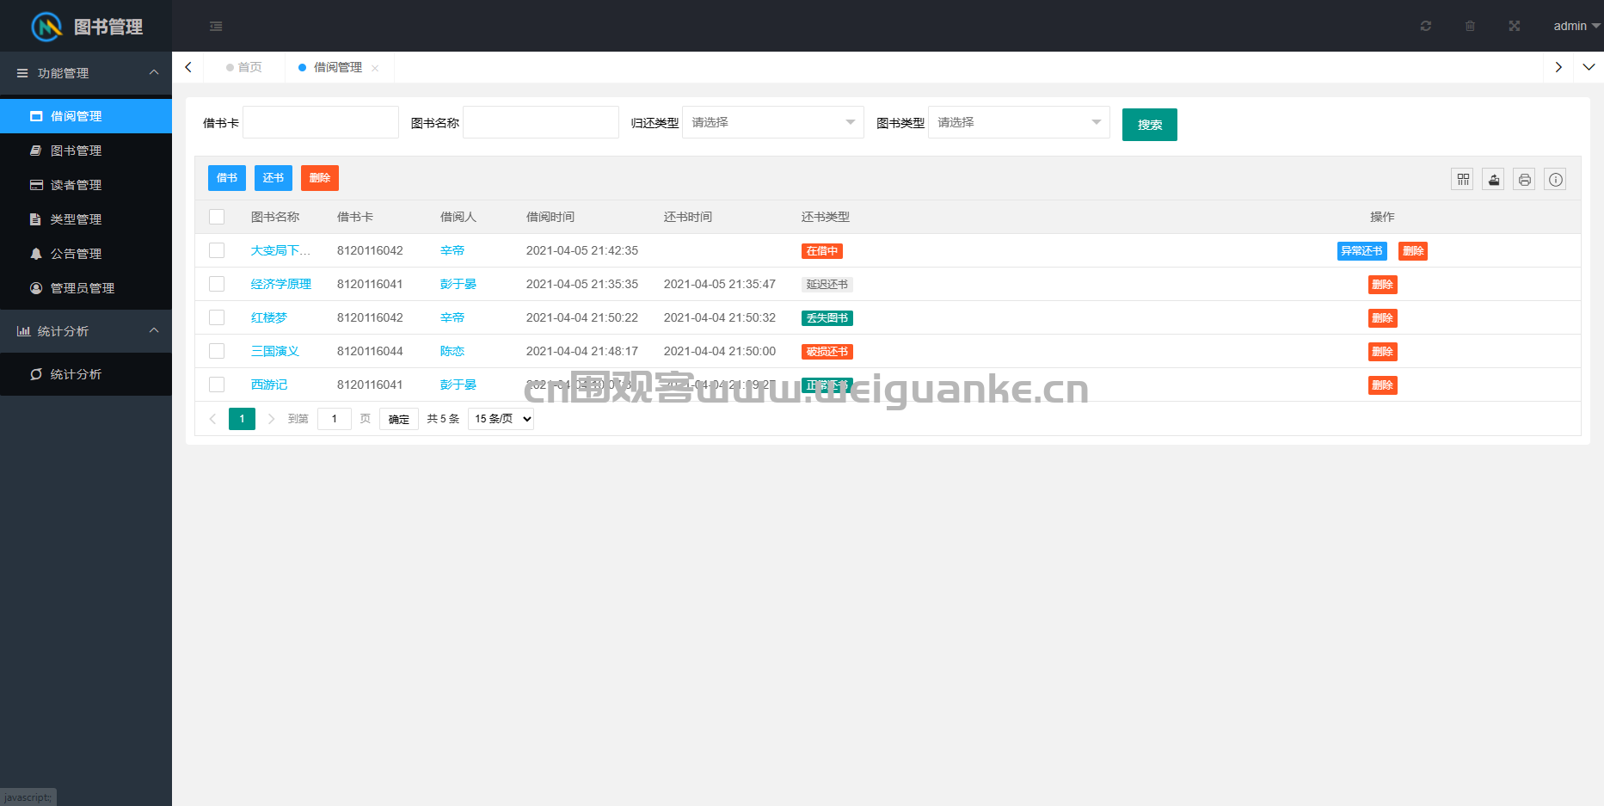
Task: Open the 红楼梦 book link
Action: click(269, 317)
